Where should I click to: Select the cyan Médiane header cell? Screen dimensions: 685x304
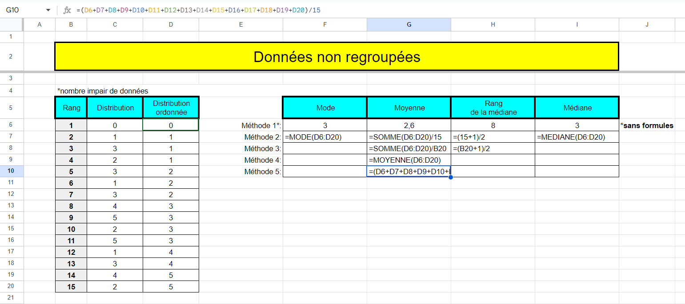577,107
